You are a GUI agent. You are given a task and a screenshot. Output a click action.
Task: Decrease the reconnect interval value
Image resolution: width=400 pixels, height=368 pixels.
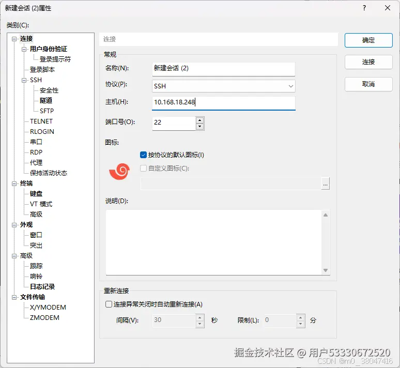point(200,324)
